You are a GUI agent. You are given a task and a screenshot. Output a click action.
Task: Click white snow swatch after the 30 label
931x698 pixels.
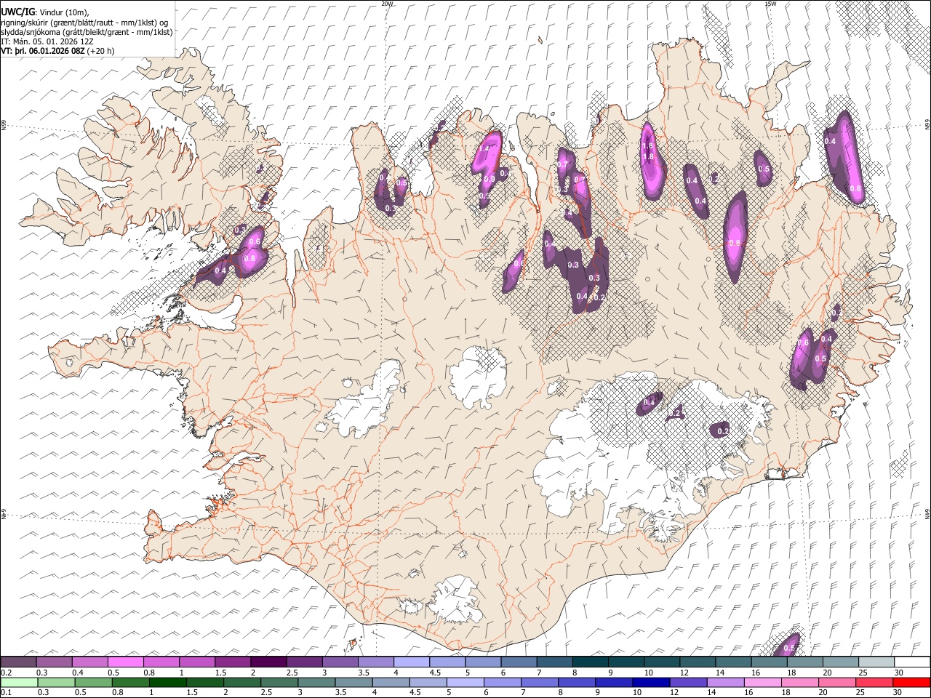tap(911, 662)
